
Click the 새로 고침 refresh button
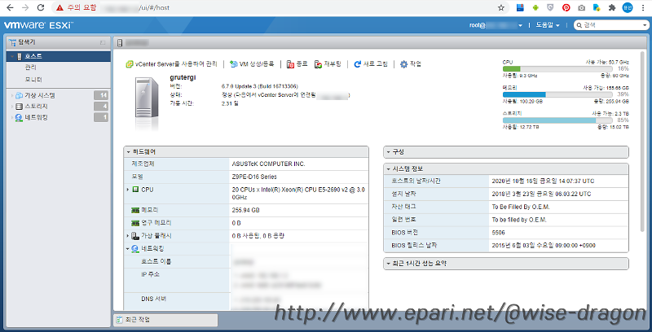tap(371, 64)
